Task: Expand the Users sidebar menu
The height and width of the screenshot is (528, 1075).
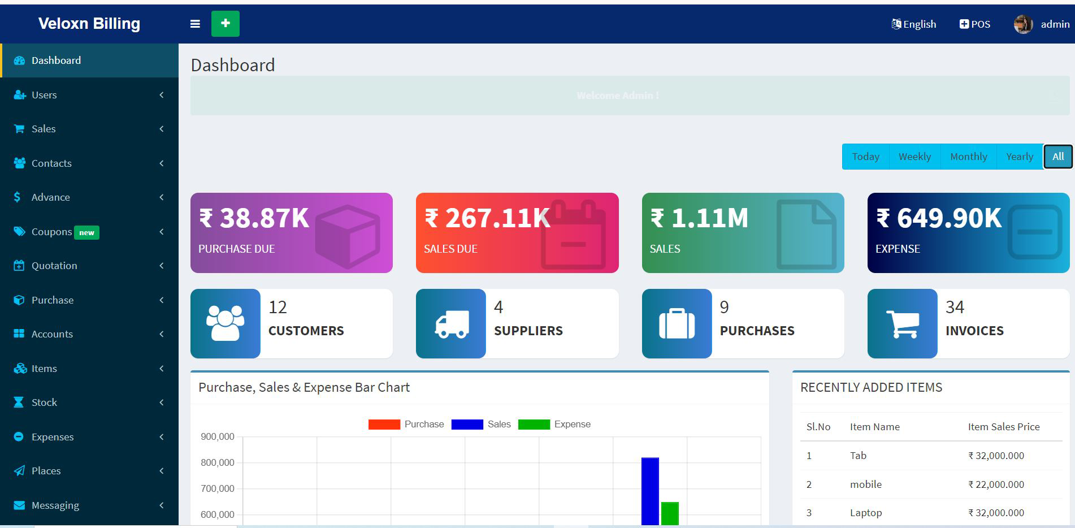Action: coord(89,95)
